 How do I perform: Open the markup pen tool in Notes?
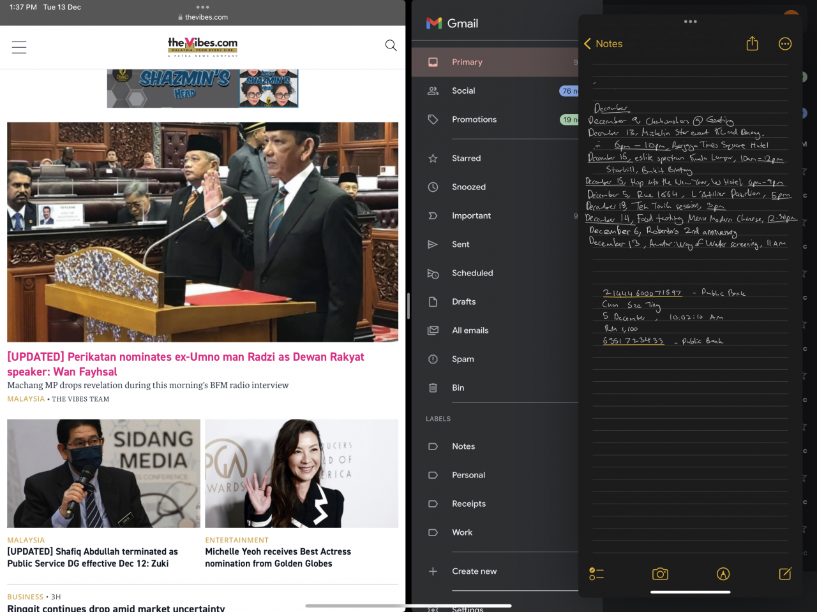click(x=723, y=574)
